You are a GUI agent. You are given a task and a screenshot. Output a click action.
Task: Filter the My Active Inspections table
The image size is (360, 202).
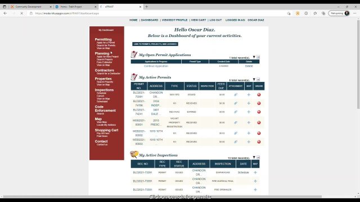click(254, 157)
